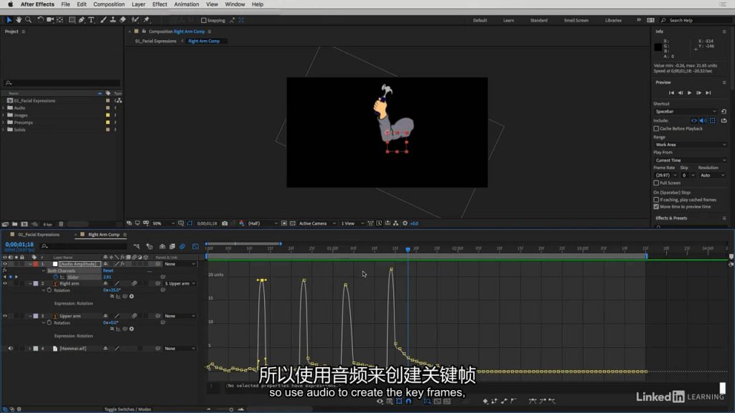Toggle audio include in Preview panel
Screen dimensions: 735x413
703,120
